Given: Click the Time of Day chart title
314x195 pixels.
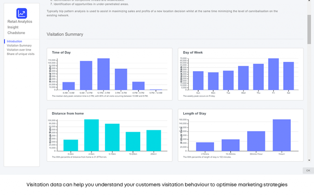Looking at the screenshot, I should pyautogui.click(x=61, y=53).
